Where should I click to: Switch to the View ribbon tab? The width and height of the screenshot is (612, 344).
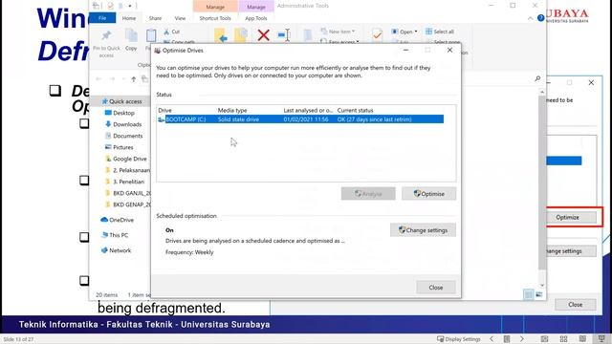[180, 18]
